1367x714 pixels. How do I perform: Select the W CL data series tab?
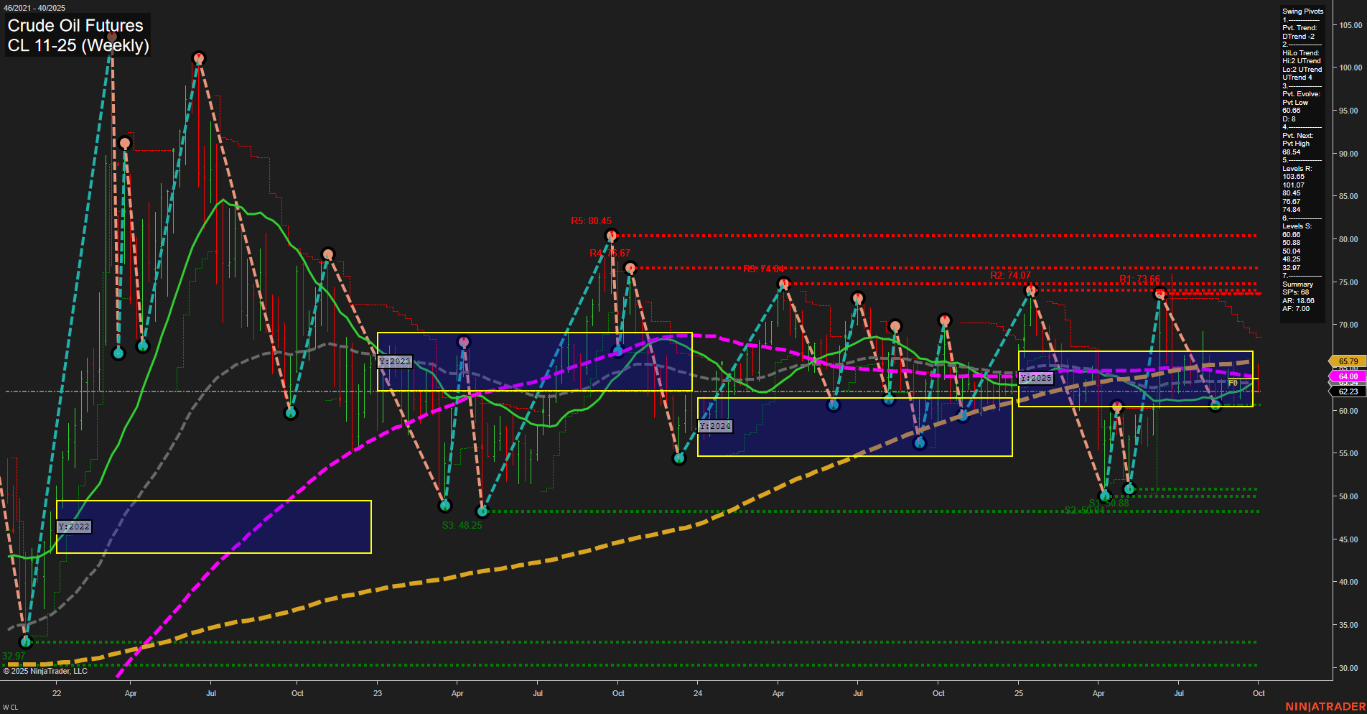pyautogui.click(x=10, y=706)
